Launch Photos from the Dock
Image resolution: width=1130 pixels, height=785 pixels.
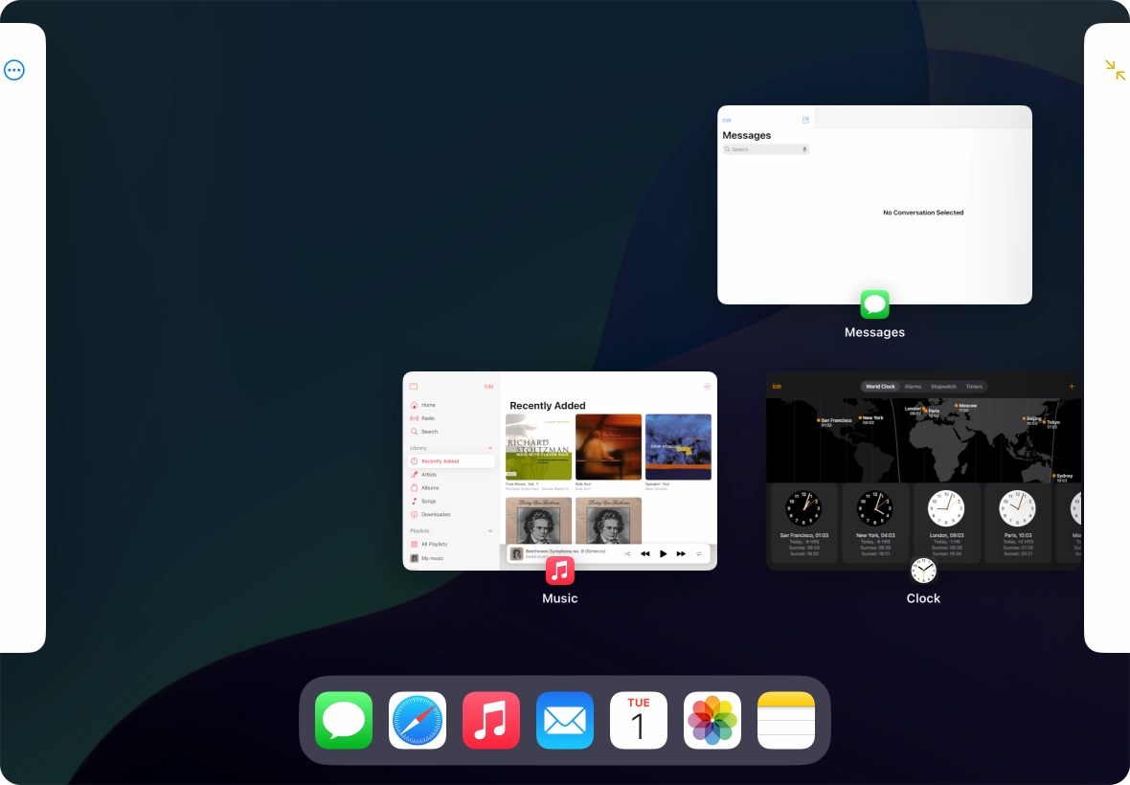coord(712,720)
